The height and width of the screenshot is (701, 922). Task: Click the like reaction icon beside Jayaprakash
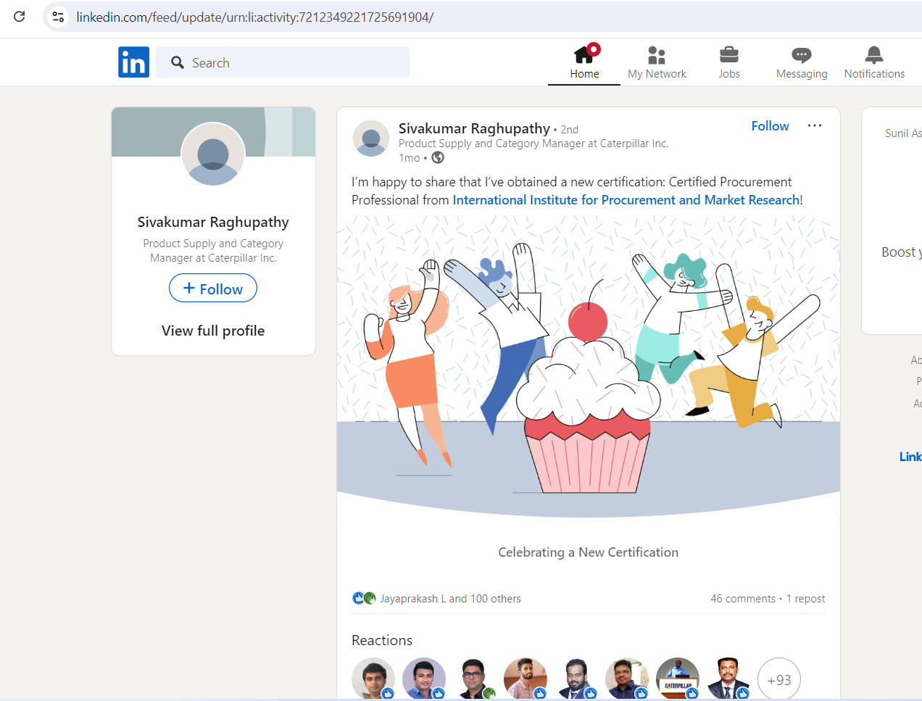[x=358, y=598]
